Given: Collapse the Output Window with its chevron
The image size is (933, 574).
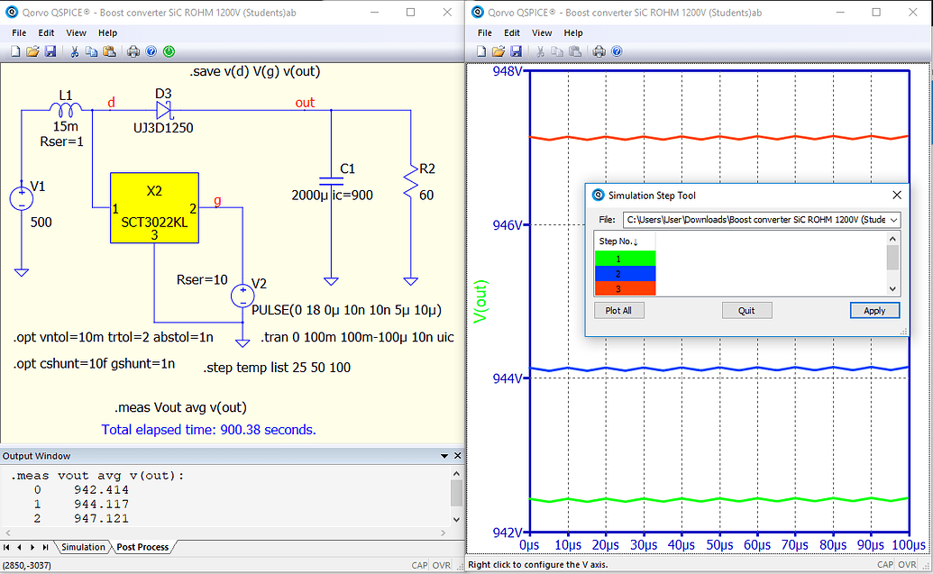Looking at the screenshot, I should (x=444, y=455).
